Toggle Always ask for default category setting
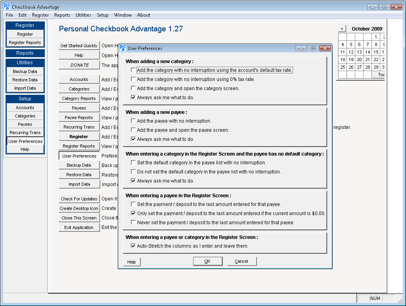Screen dimensions: 406x306 point(133,181)
